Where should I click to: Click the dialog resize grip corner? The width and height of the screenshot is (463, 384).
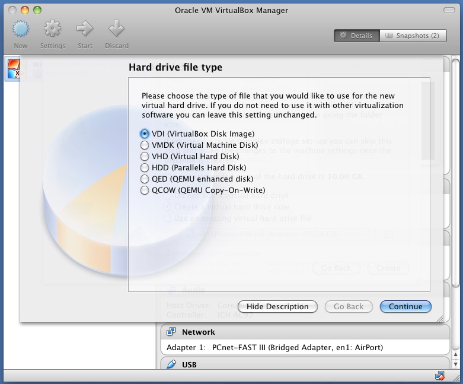[x=440, y=318]
